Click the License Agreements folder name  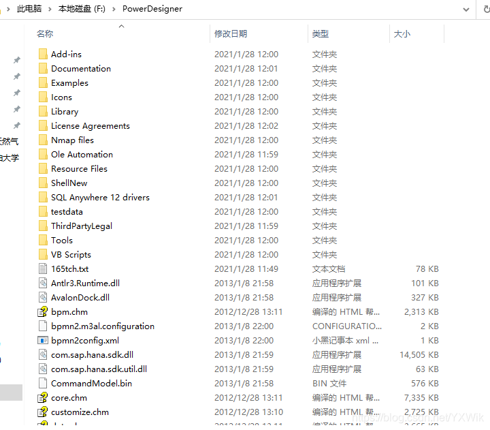pyautogui.click(x=91, y=126)
